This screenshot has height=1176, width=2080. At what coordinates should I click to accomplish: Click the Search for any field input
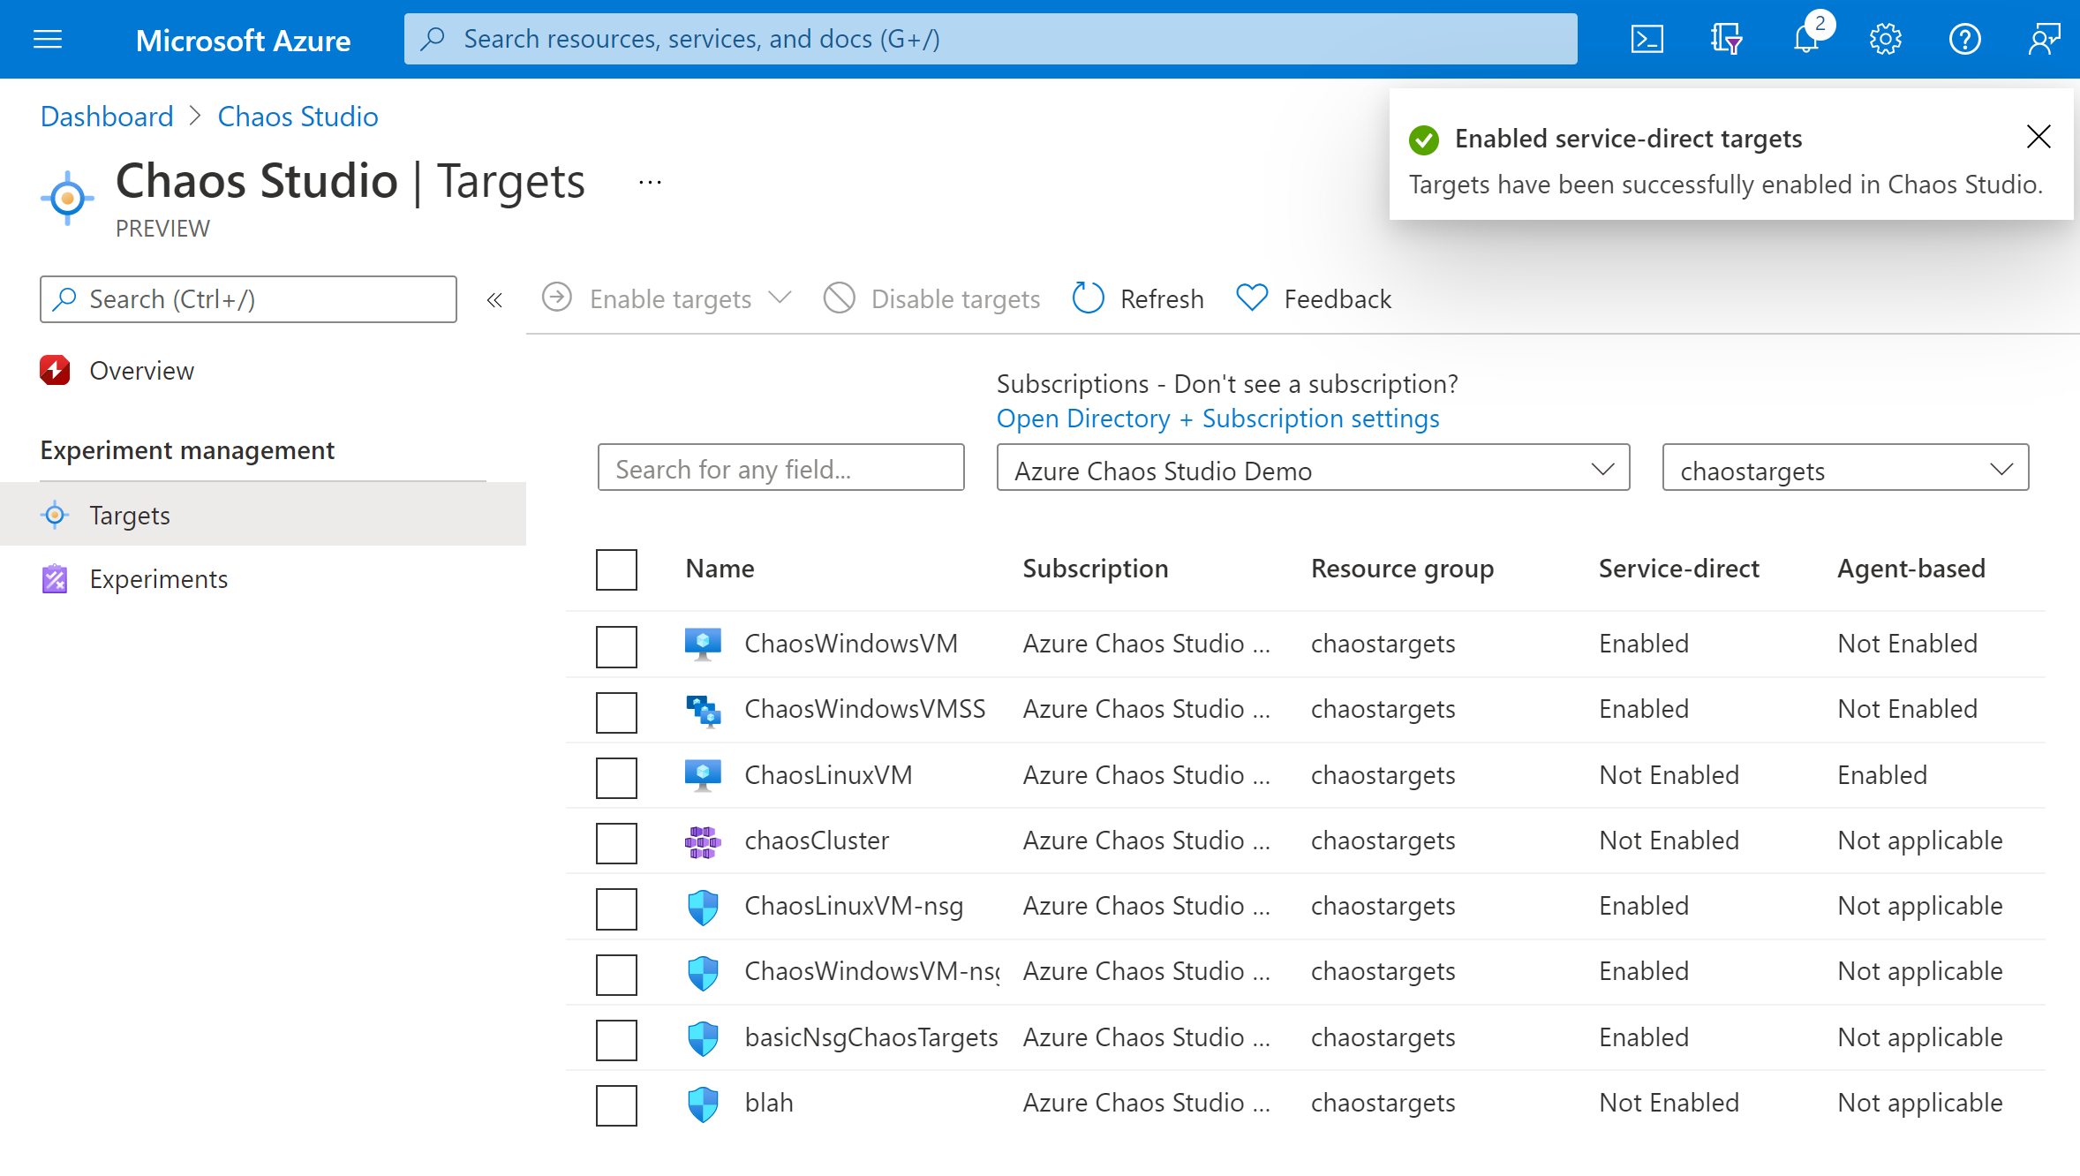tap(784, 470)
